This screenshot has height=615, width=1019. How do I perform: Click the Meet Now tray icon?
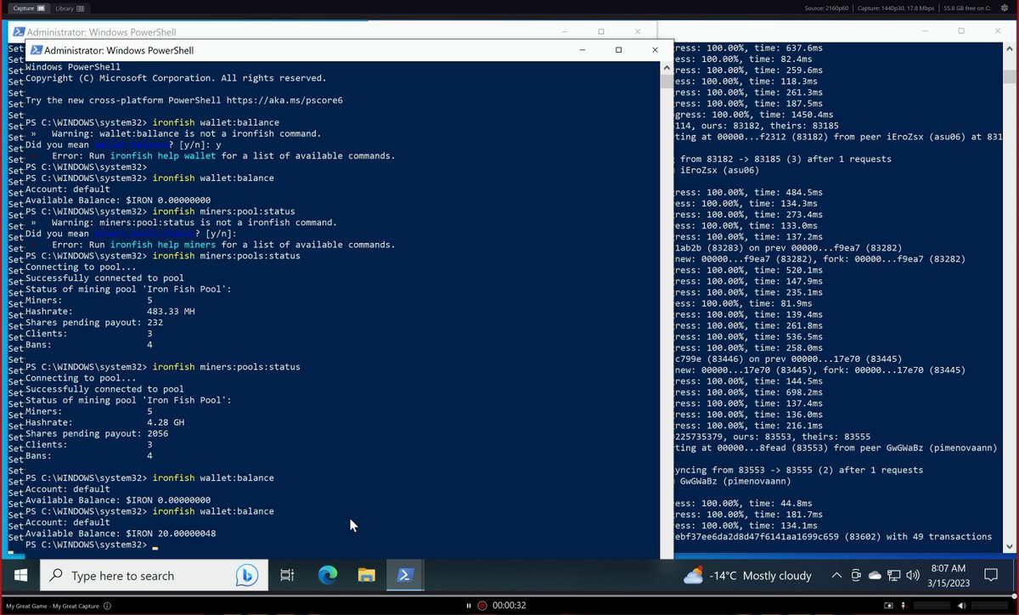pos(857,576)
